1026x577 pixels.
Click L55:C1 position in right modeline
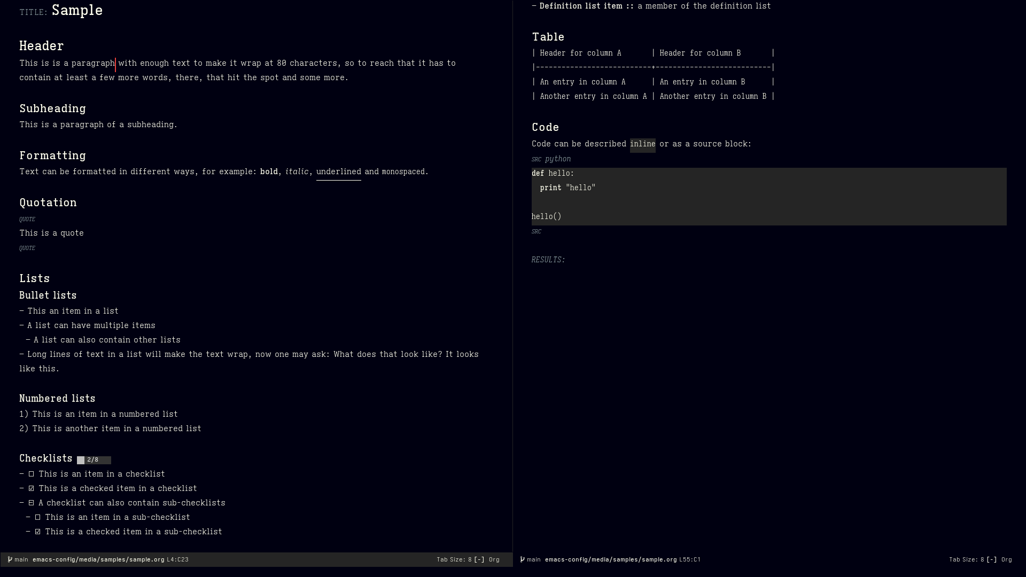click(x=689, y=559)
